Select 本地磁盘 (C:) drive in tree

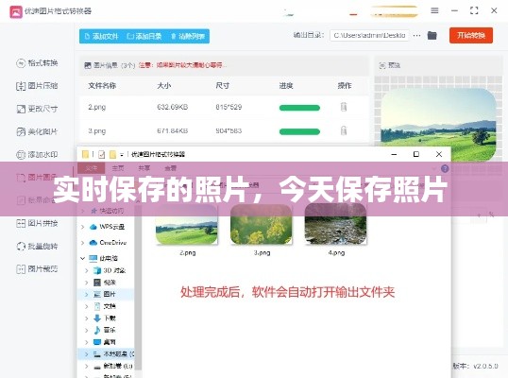tap(113, 354)
